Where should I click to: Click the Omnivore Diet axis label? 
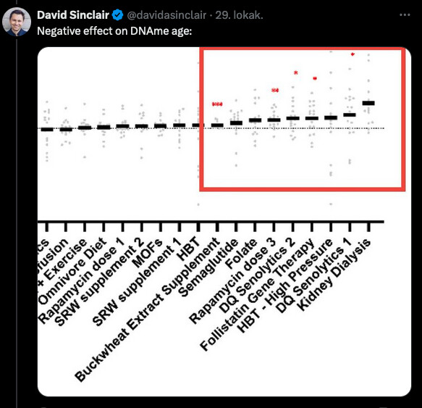click(72, 271)
